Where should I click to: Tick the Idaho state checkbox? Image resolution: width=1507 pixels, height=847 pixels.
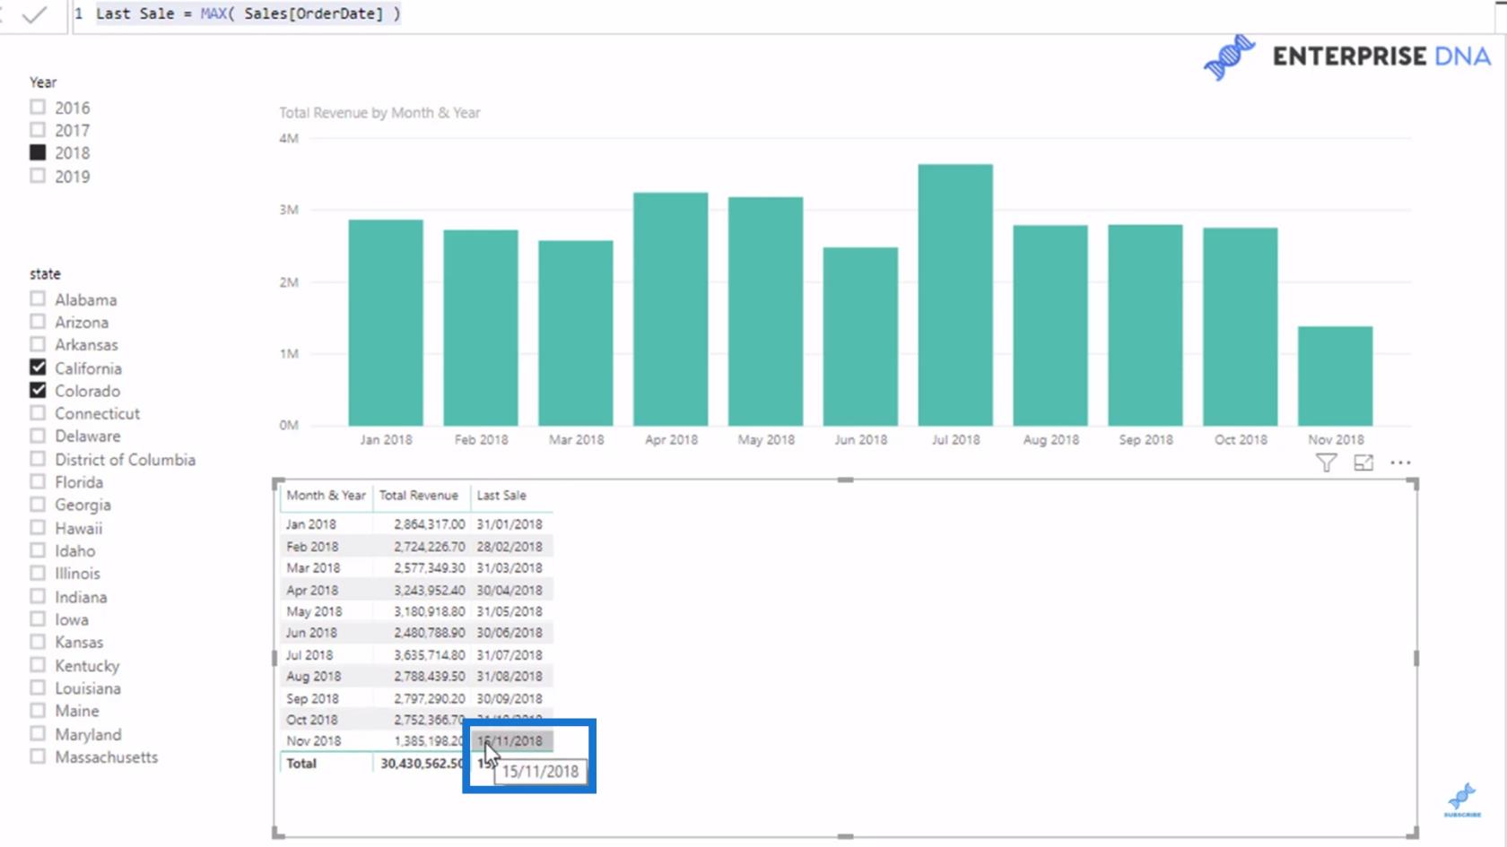click(38, 550)
